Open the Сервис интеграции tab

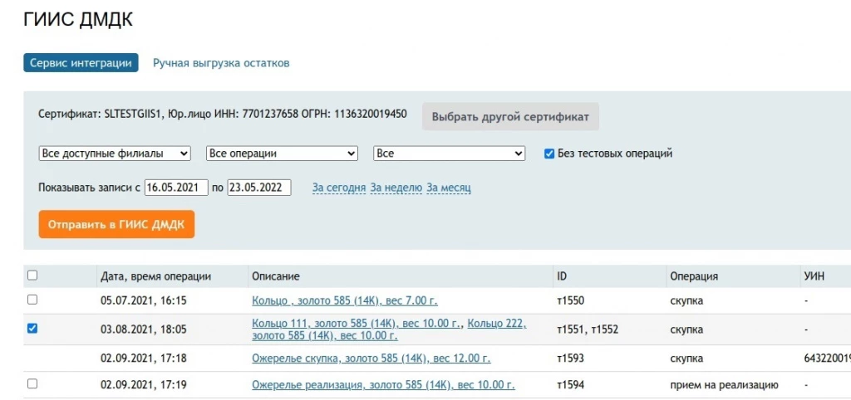81,63
